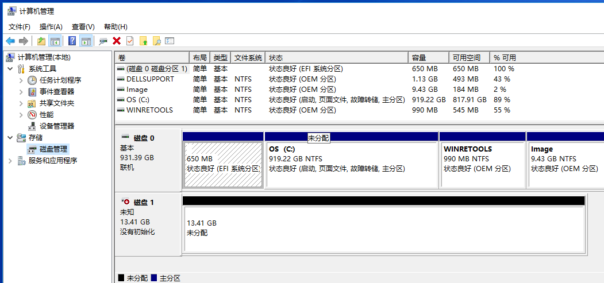Expand the 事件查看器 node arrow
This screenshot has width=604, height=283.
pos(21,92)
